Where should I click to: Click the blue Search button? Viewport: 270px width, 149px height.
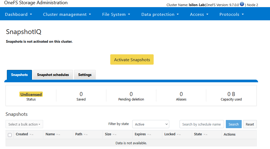coord(234,124)
